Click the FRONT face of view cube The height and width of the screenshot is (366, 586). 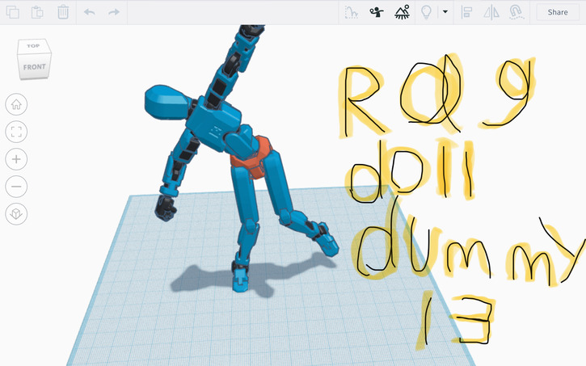(35, 67)
